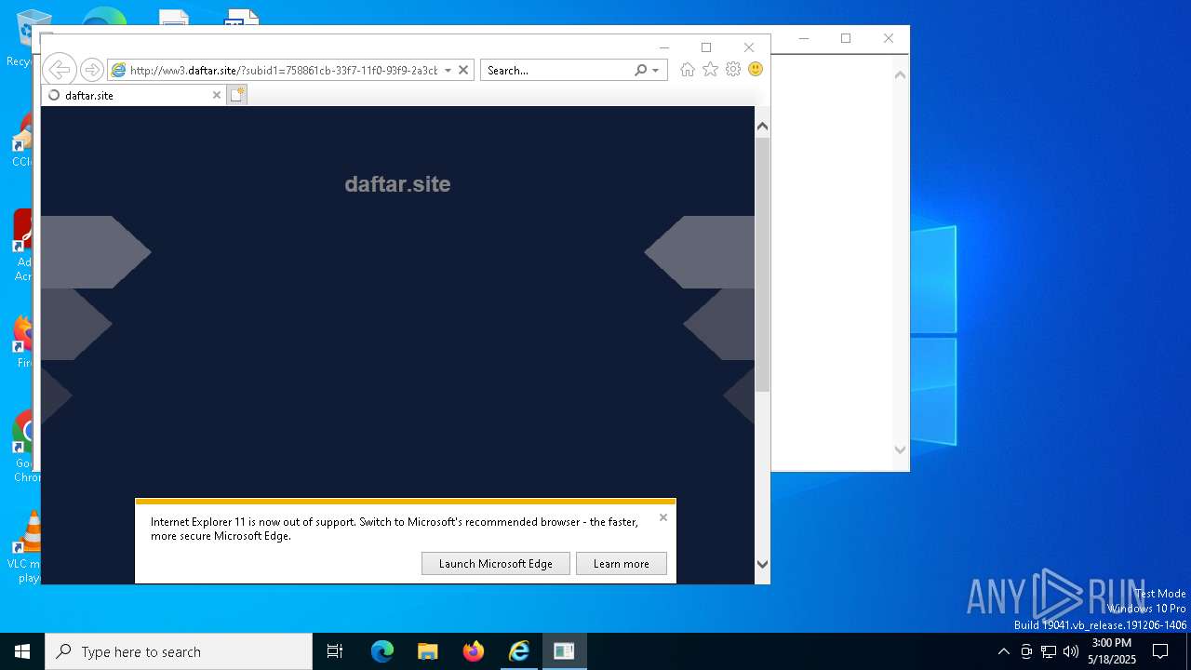Click Learn more in IE notification

pyautogui.click(x=622, y=563)
